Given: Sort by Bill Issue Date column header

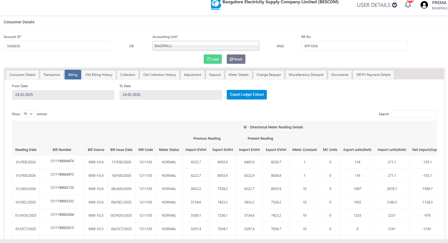Looking at the screenshot, I should point(121,150).
